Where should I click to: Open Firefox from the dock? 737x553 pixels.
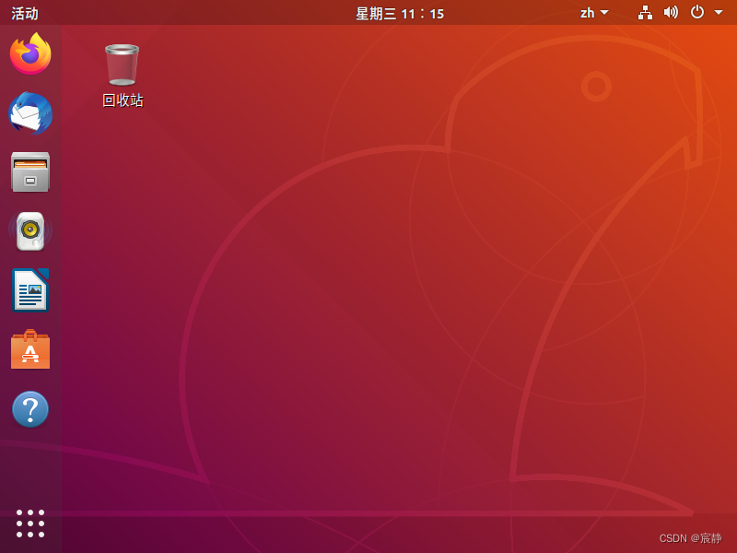pyautogui.click(x=30, y=53)
